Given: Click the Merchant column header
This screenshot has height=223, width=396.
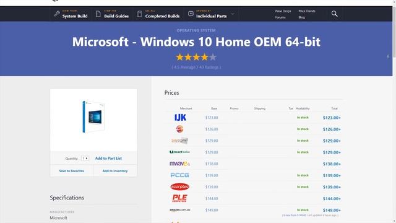Looking at the screenshot, I should click(186, 108).
